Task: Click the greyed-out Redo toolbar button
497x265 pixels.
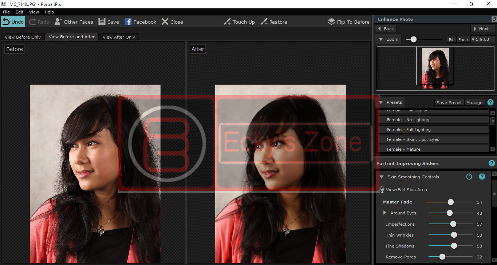Action: tap(39, 22)
